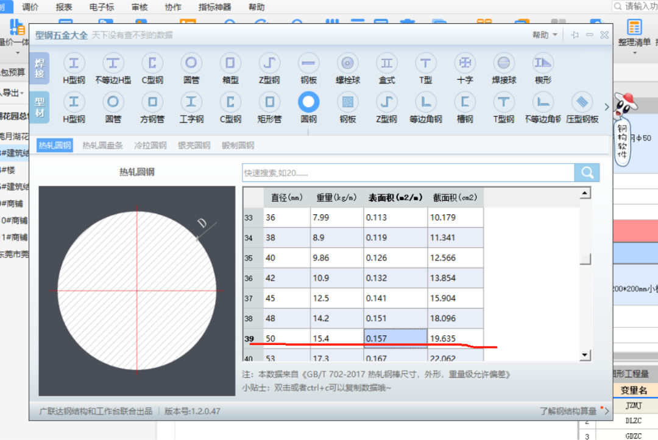The height and width of the screenshot is (440, 658).
Task: Open the 帮助 dropdown in dialog title
Action: pyautogui.click(x=545, y=35)
